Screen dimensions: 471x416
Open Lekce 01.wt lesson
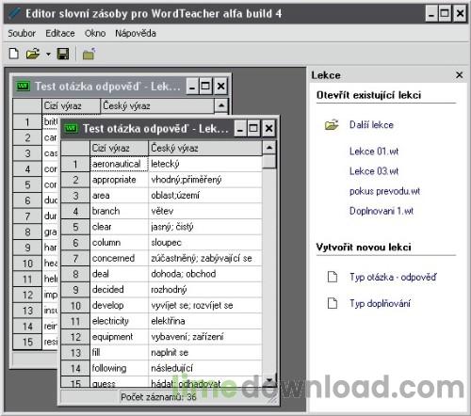coord(374,152)
